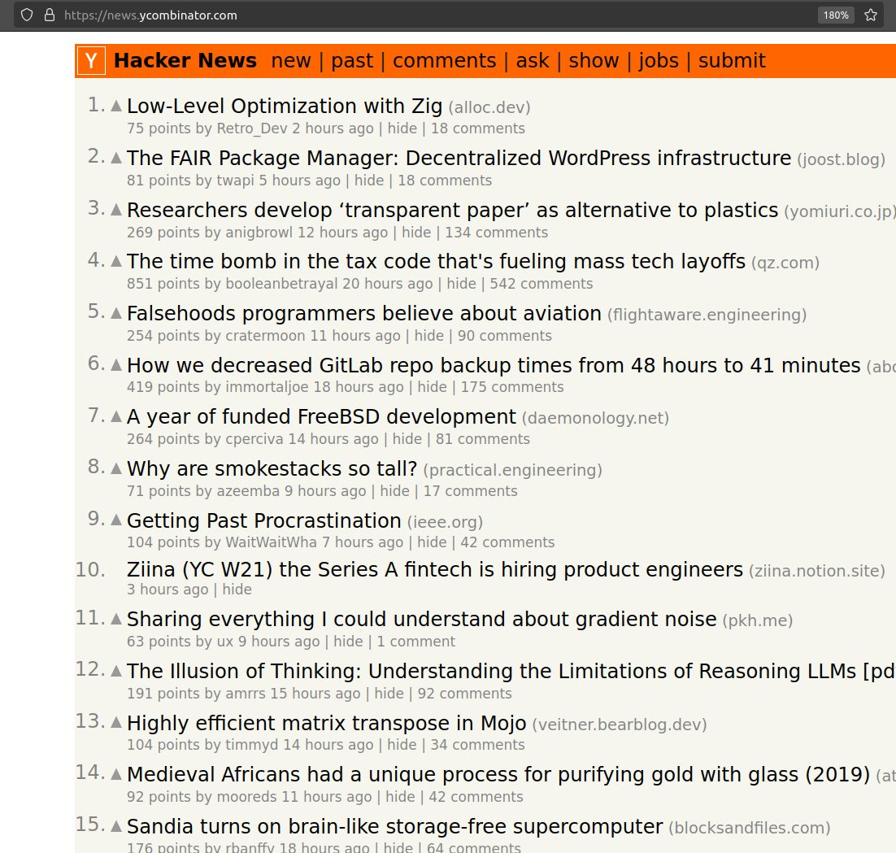Hide the Ziina job posting

(237, 590)
